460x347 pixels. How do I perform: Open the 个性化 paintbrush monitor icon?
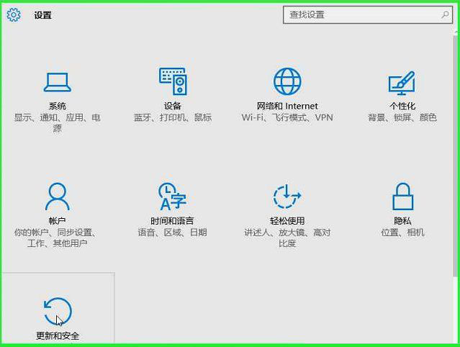point(402,83)
